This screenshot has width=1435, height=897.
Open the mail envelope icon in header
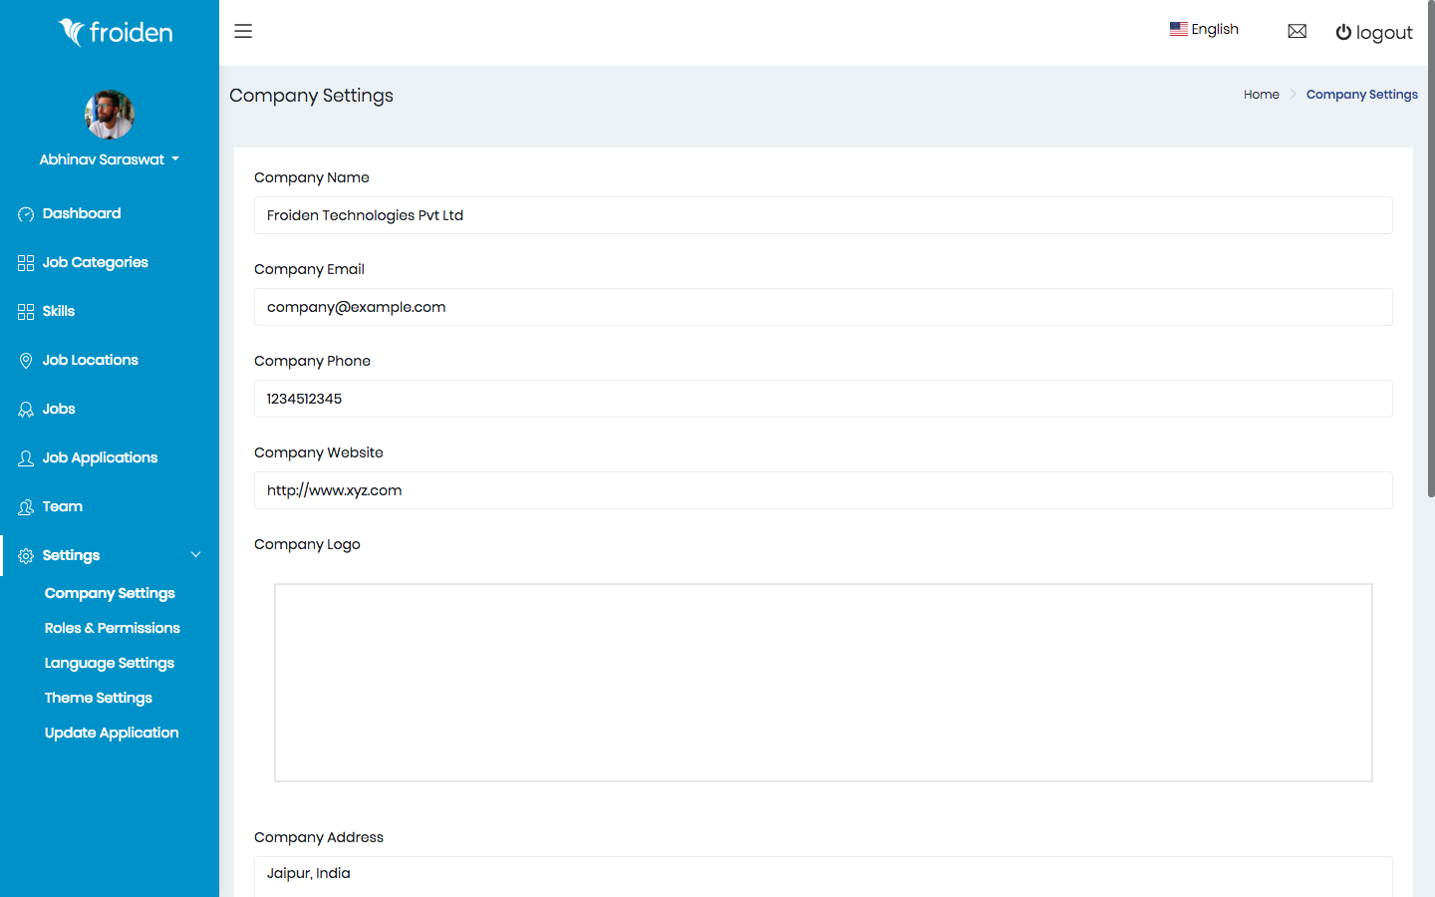1296,32
